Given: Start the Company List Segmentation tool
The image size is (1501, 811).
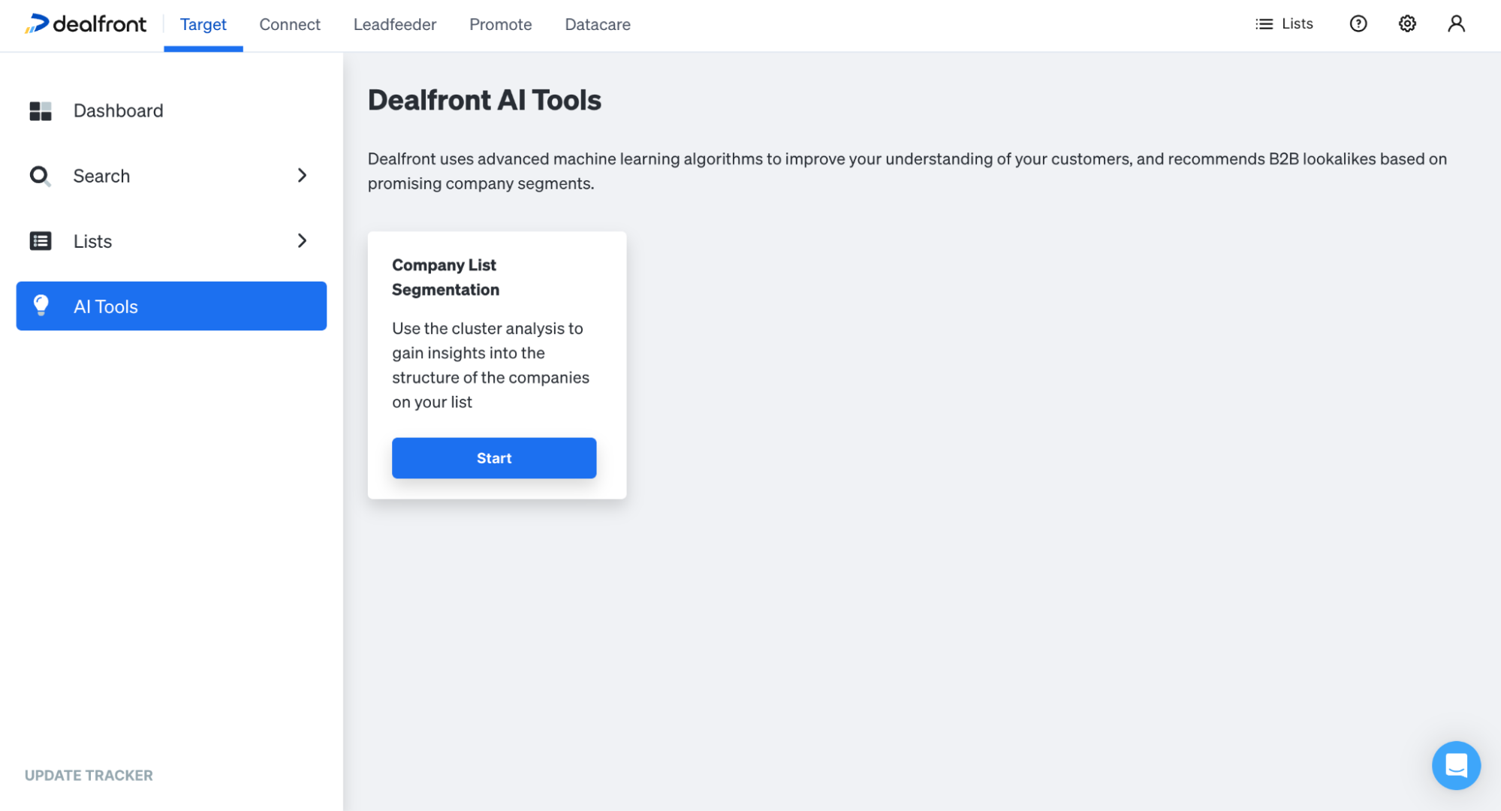Looking at the screenshot, I should 493,457.
